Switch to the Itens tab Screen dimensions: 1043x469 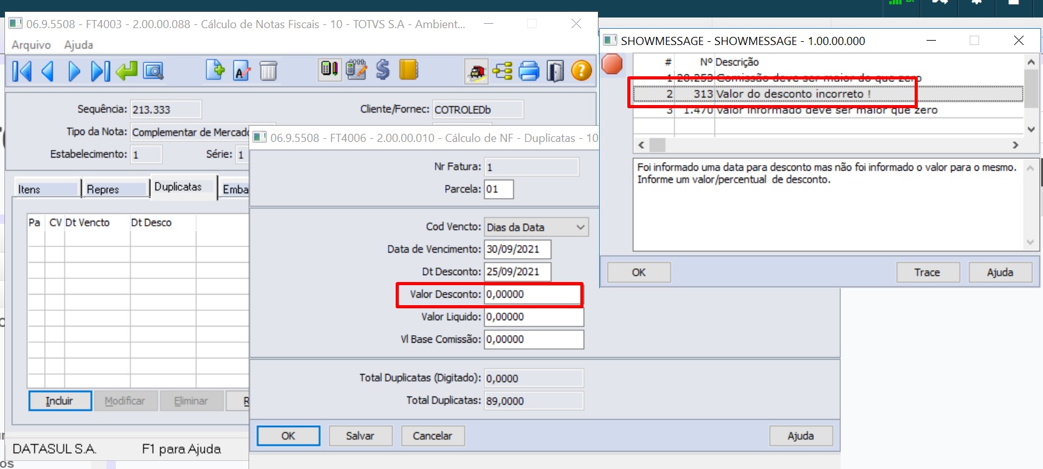pos(46,189)
